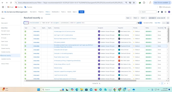The width and height of the screenshot is (172, 92).
Task: Click Go back to filter
Action: point(148,23)
